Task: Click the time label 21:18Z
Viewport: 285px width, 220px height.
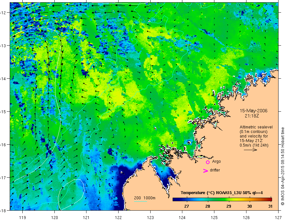Action: click(252, 116)
